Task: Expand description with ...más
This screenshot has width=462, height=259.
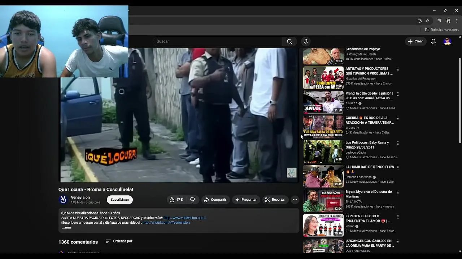Action: click(x=67, y=227)
